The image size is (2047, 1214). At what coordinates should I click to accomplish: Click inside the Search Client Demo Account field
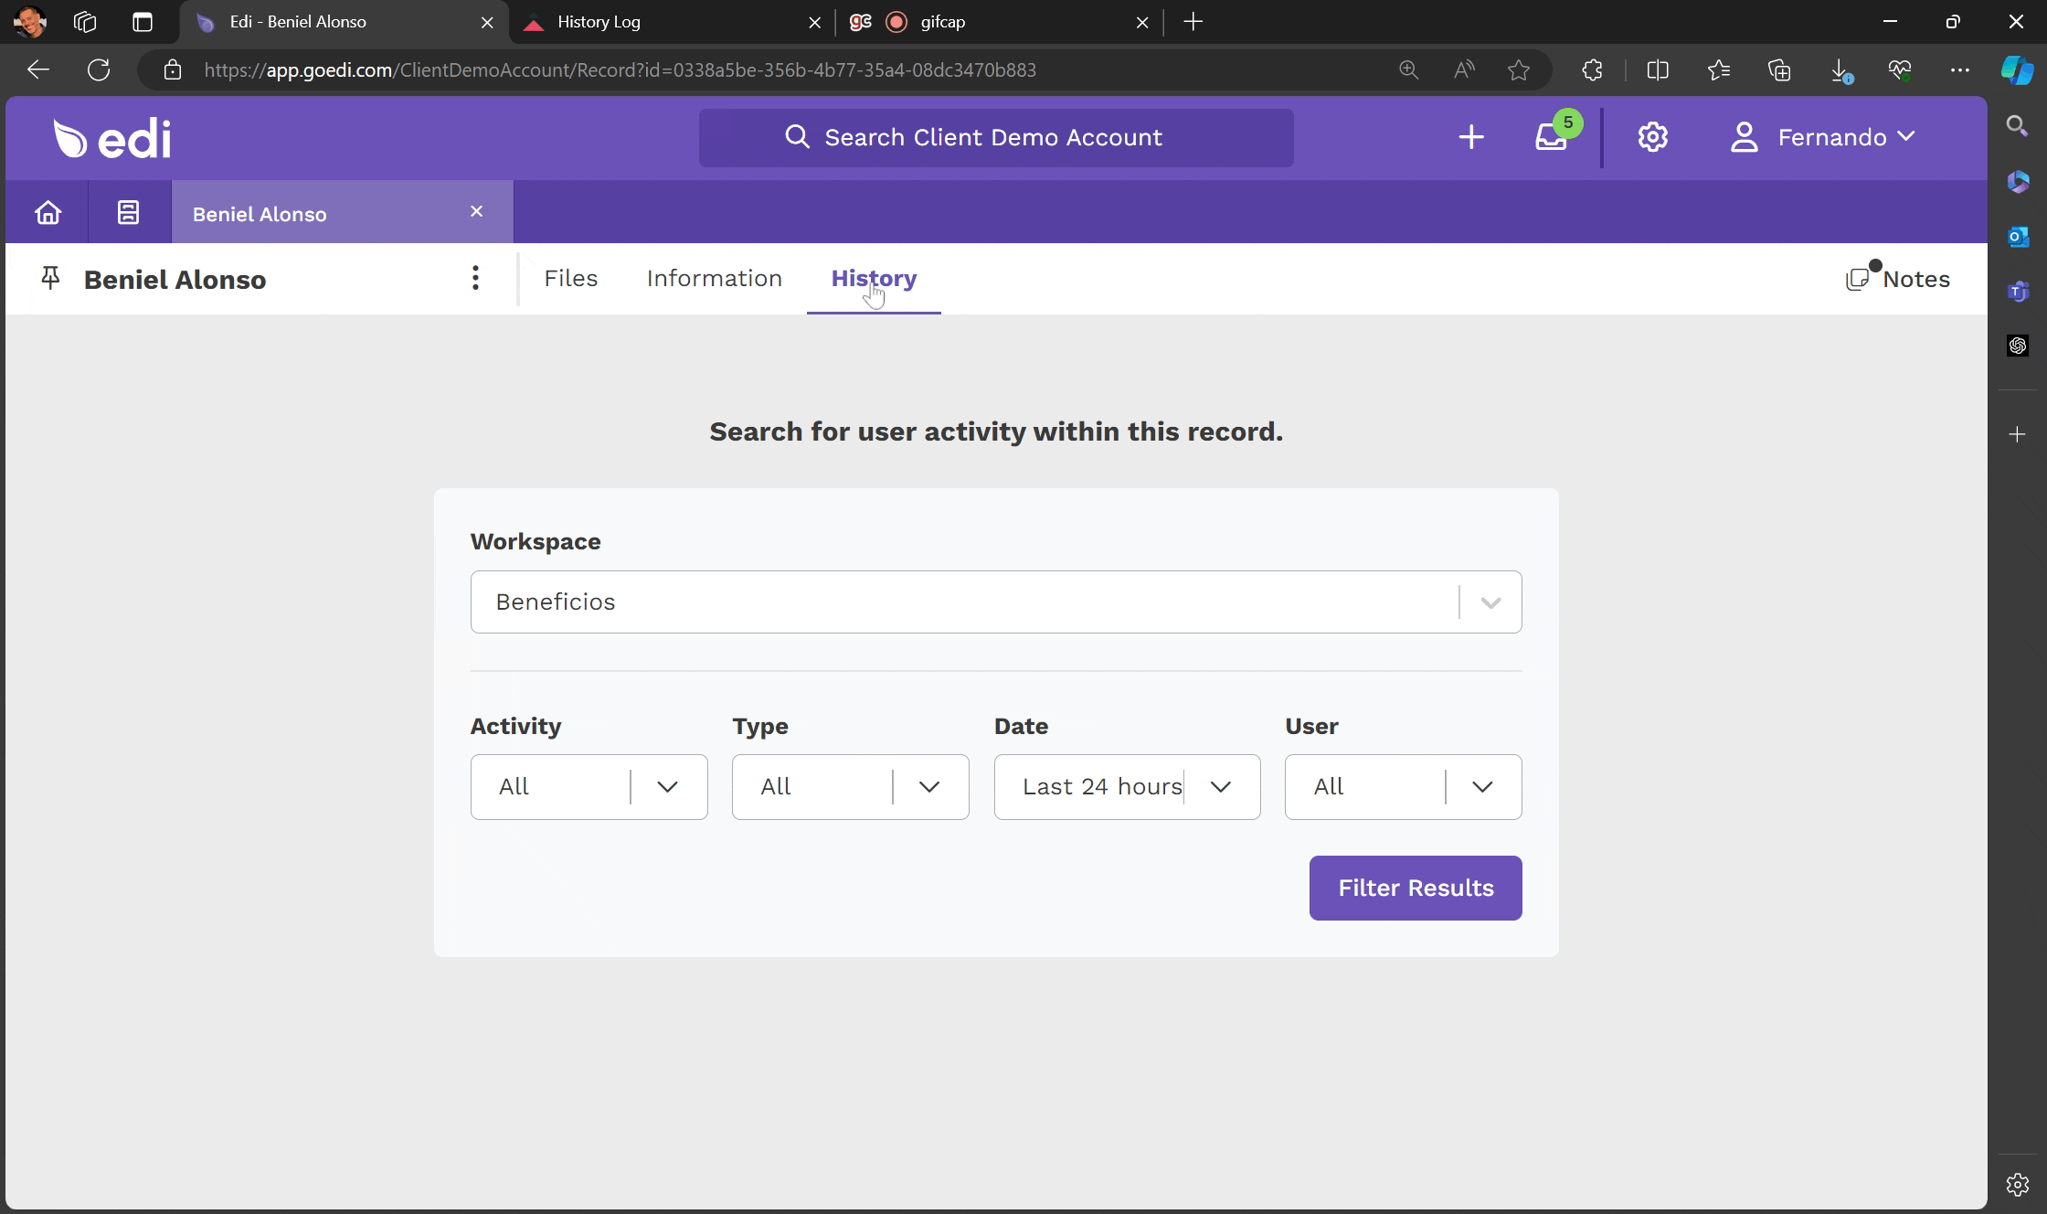pos(996,137)
